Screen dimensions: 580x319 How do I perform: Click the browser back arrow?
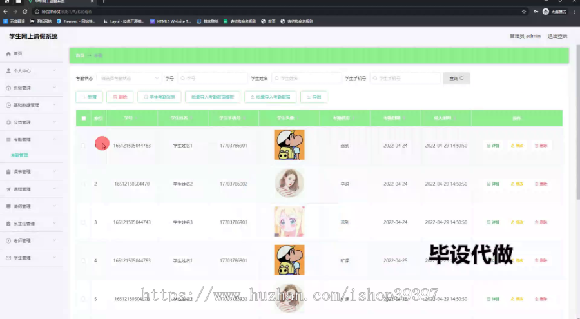(x=6, y=12)
